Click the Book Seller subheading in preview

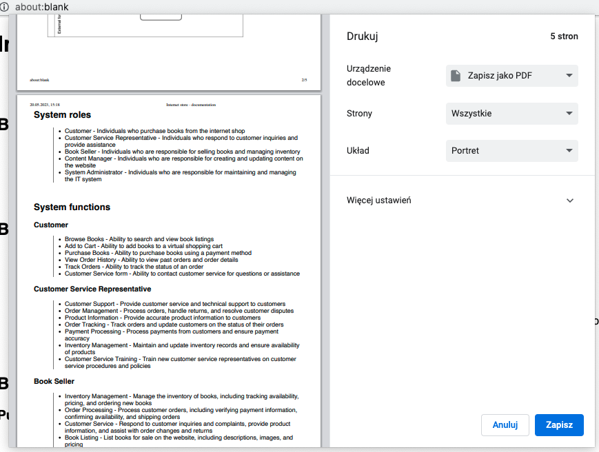(54, 382)
